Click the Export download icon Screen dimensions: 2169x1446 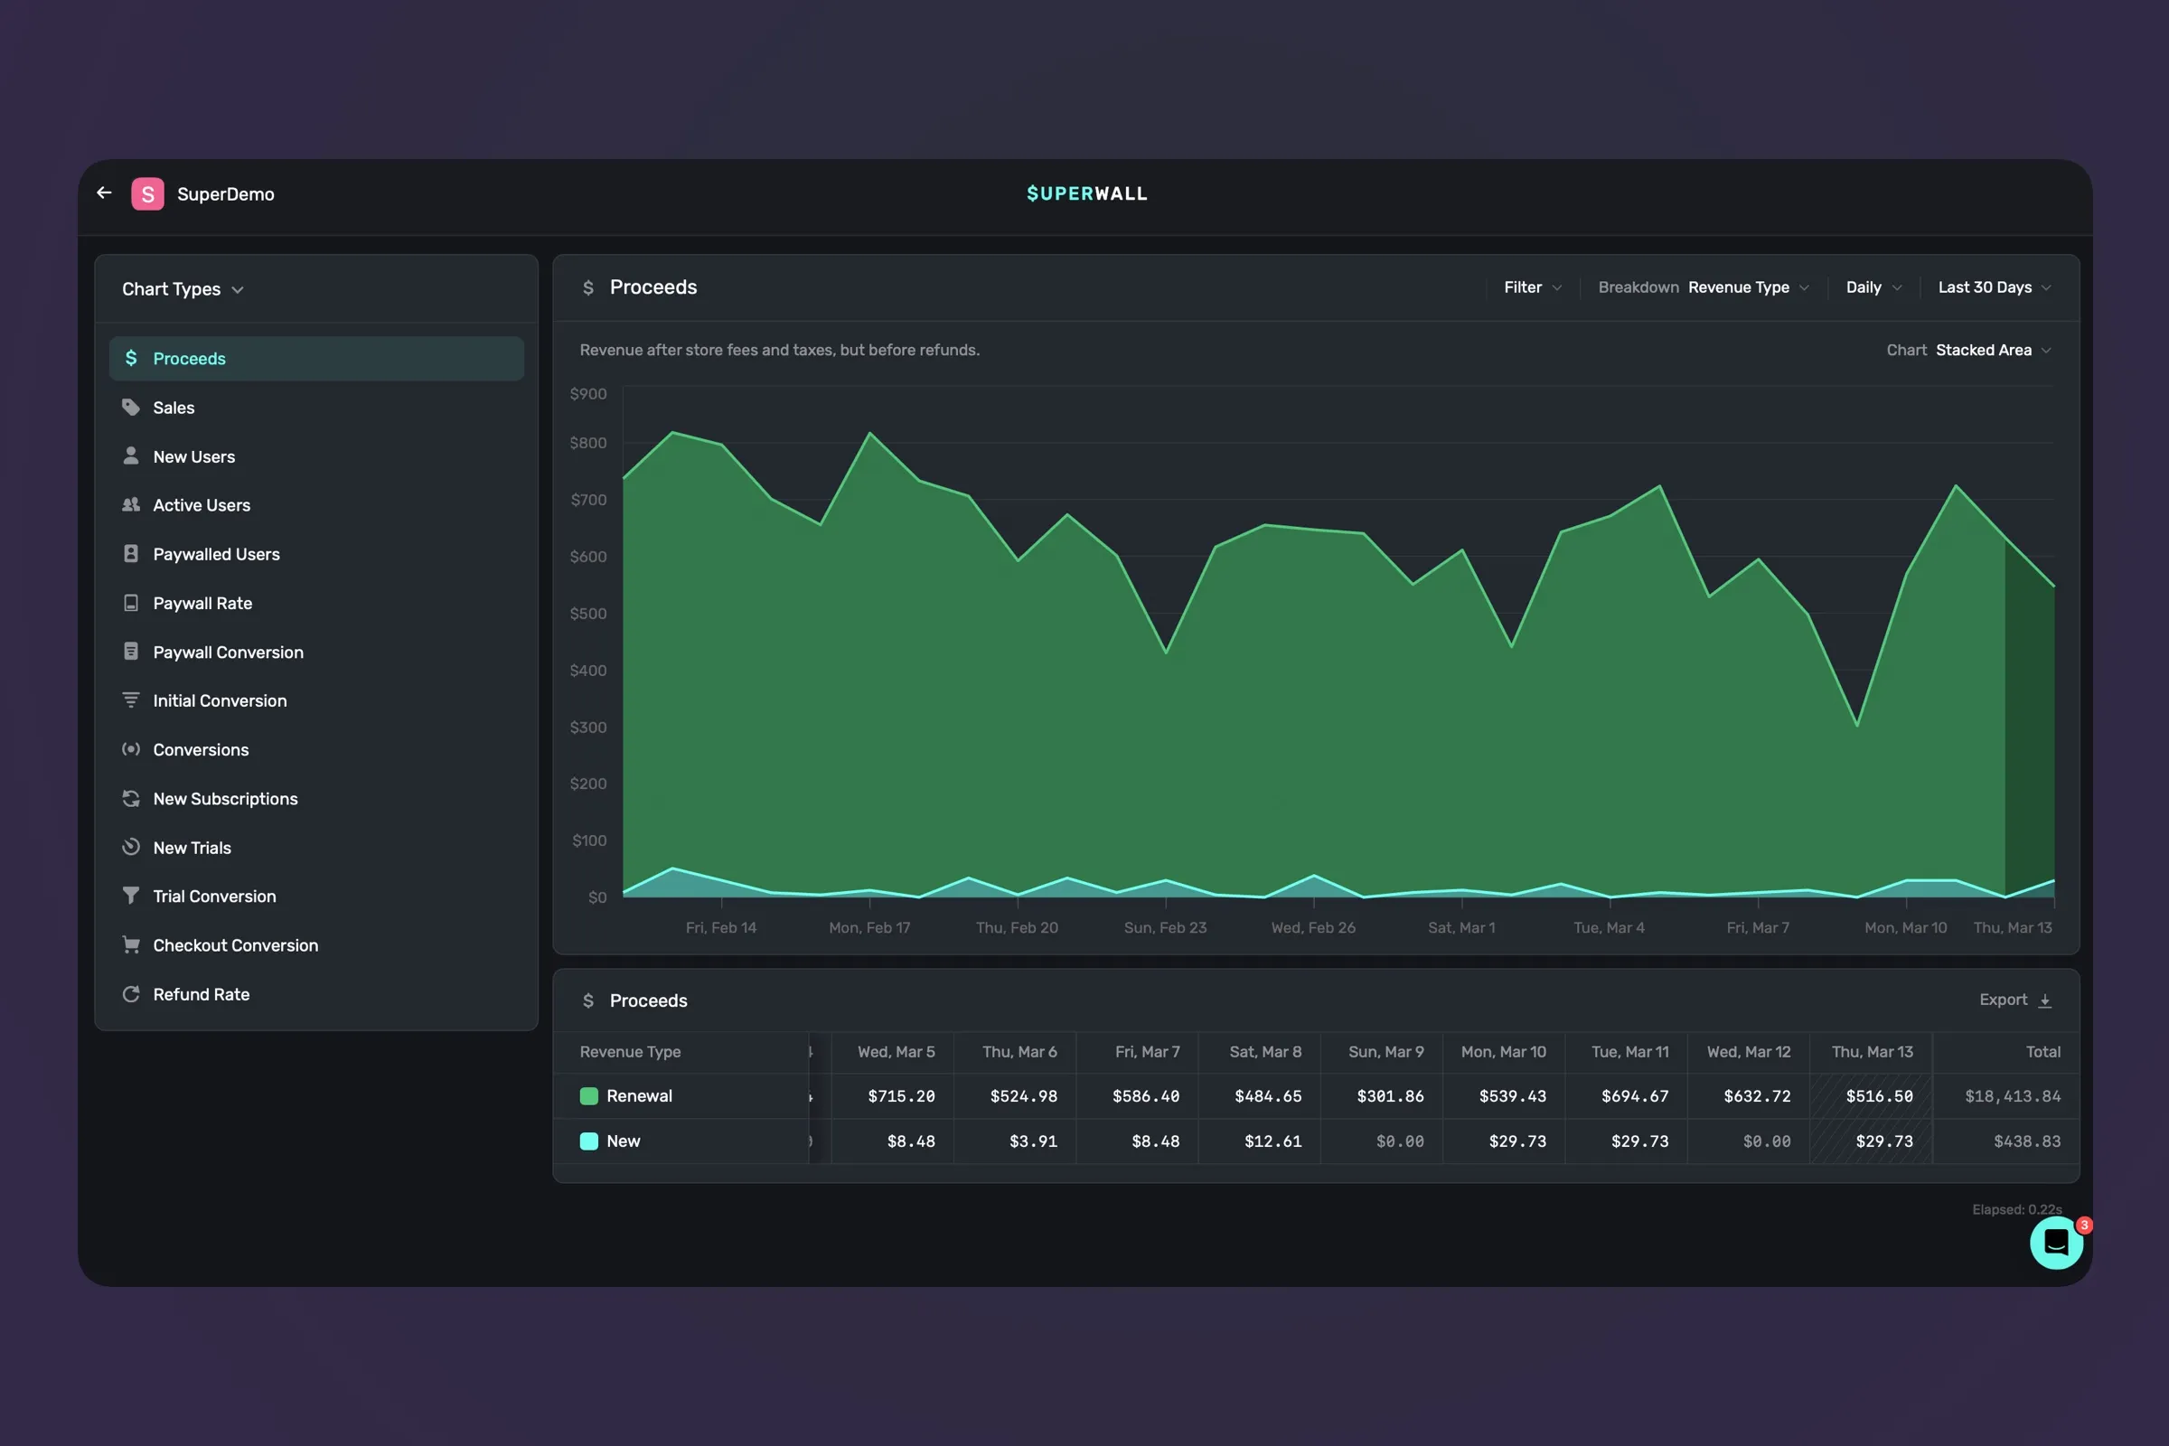[2044, 1000]
